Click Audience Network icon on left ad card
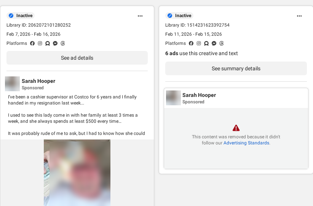This screenshot has height=206, width=313. [48, 43]
